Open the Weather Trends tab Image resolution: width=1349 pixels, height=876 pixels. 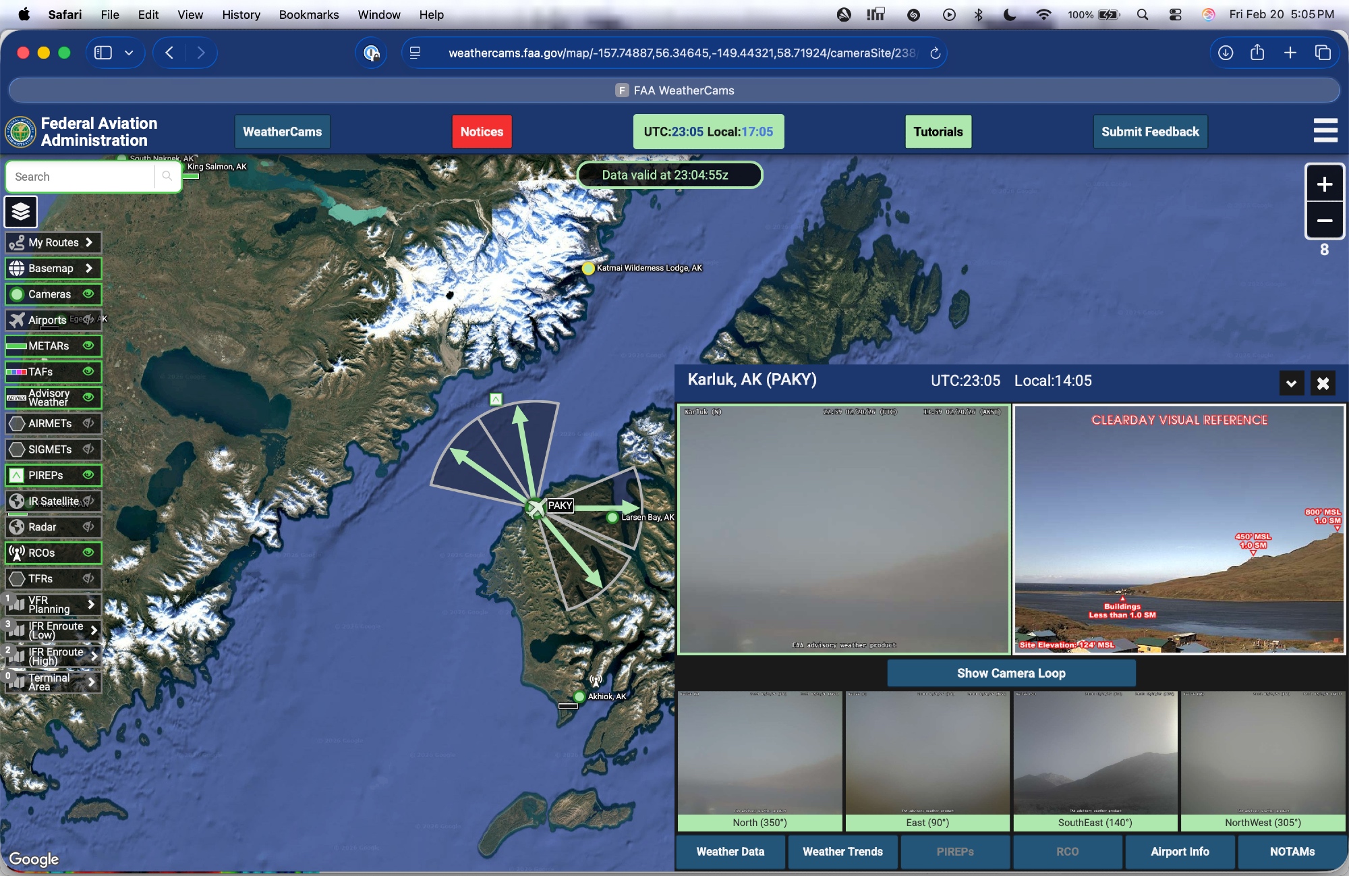[842, 852]
